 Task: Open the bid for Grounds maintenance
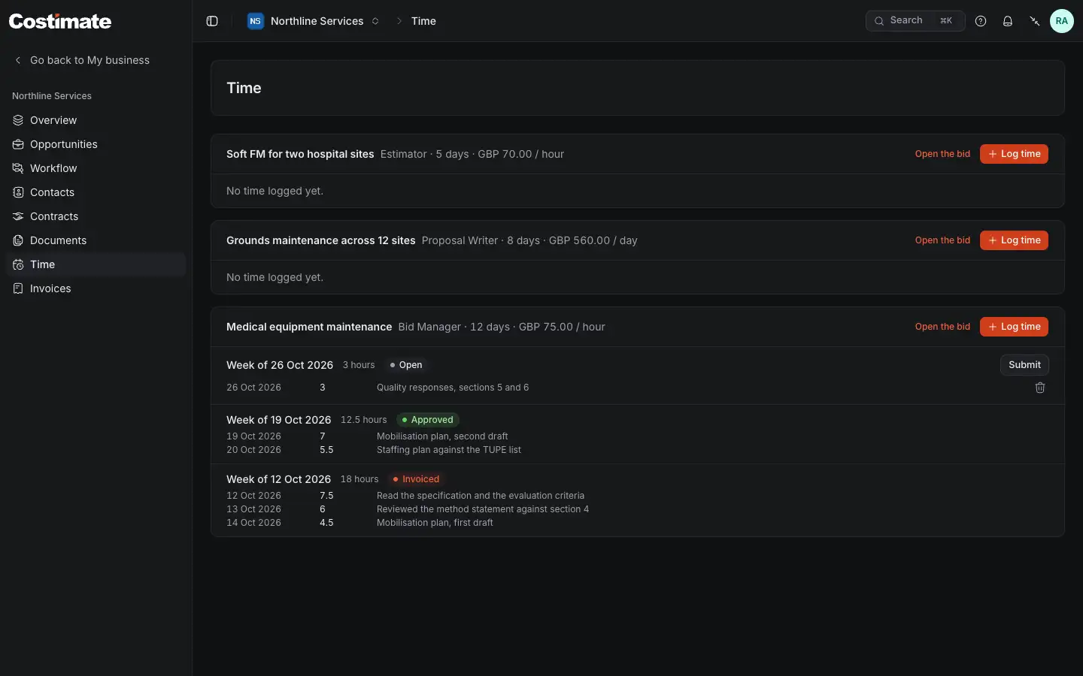pos(942,240)
